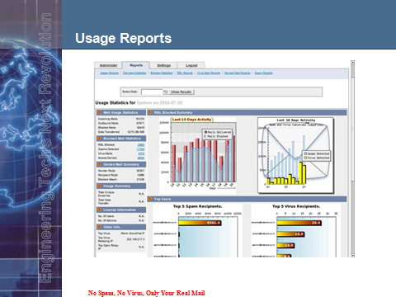Click the orange icon beside License Information

(100, 210)
